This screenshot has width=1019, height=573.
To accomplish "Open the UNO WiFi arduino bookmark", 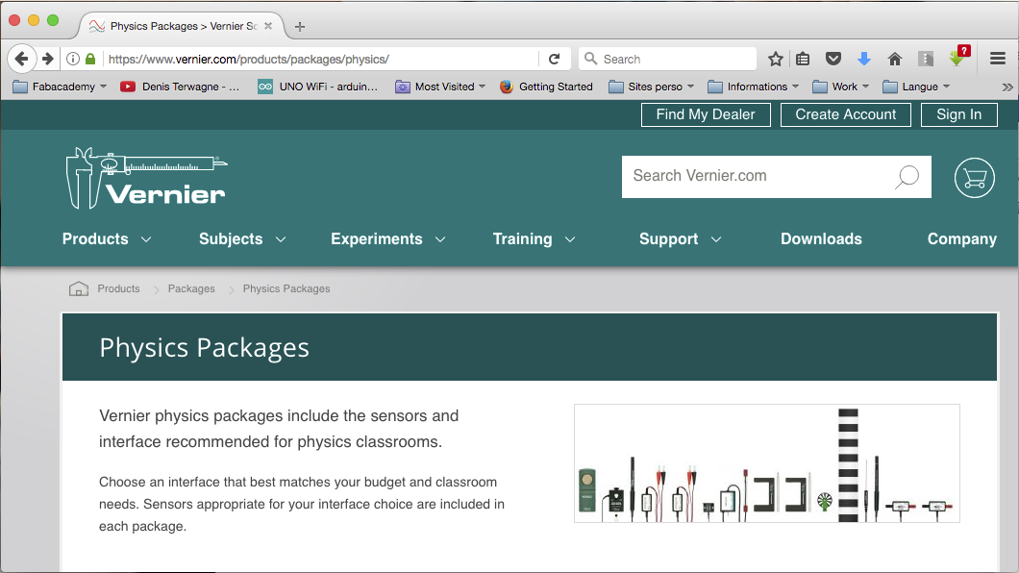I will pos(318,87).
